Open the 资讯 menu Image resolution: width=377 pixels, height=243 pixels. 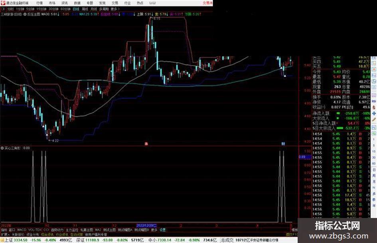coord(65,3)
